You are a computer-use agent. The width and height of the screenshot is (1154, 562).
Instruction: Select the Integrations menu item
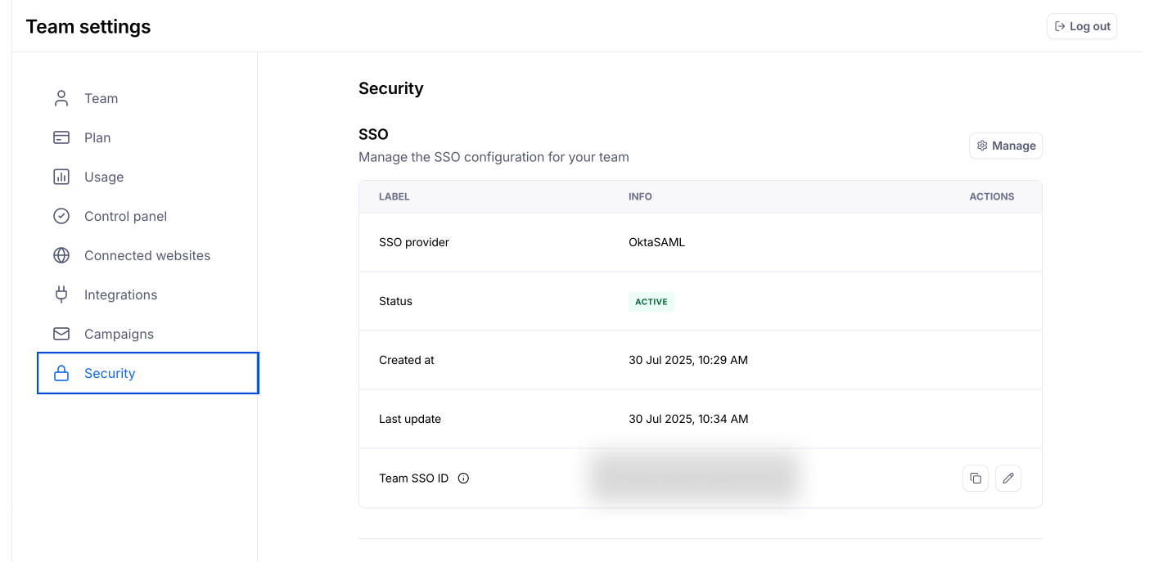tap(120, 294)
